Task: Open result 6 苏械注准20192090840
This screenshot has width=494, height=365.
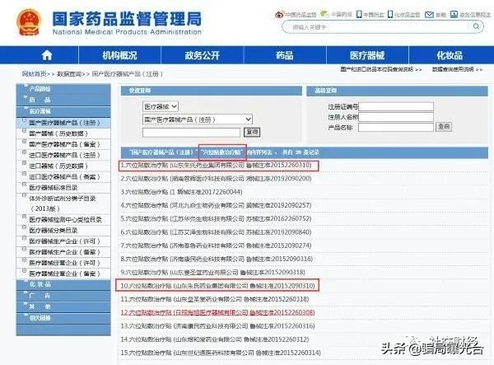Action: tap(216, 232)
